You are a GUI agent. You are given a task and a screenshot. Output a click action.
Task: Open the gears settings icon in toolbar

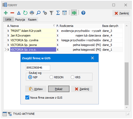pos(45,13)
